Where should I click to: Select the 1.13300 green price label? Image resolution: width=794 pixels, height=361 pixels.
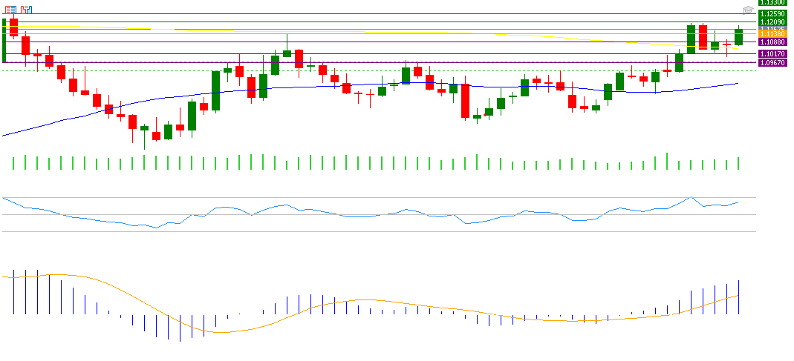point(774,3)
